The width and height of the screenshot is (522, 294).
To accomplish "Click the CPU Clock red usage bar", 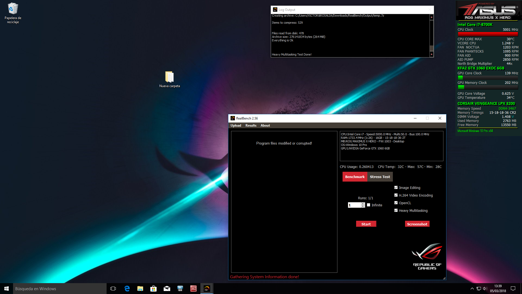I will (x=488, y=34).
